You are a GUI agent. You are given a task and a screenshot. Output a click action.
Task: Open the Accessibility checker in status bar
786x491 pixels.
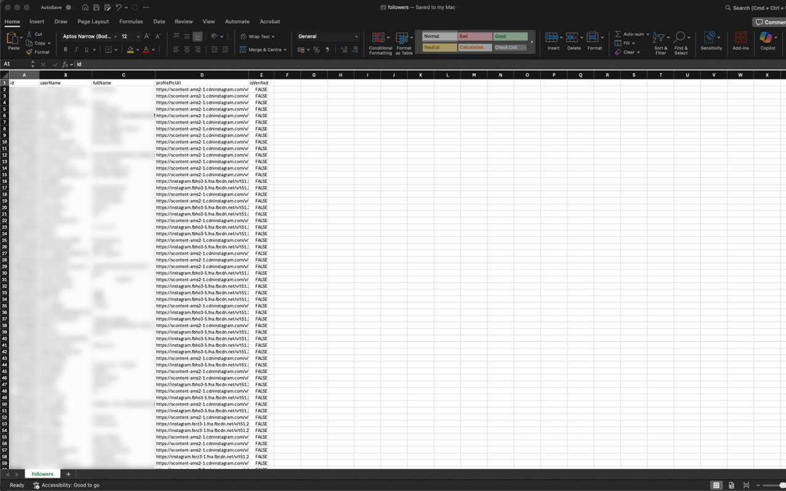point(66,485)
